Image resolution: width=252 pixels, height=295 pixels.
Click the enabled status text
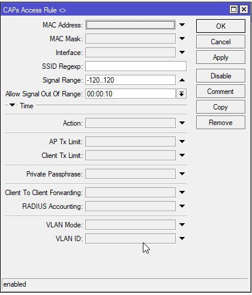click(14, 284)
